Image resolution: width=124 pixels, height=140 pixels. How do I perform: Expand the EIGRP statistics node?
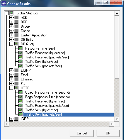pyautogui.click(x=11, y=70)
